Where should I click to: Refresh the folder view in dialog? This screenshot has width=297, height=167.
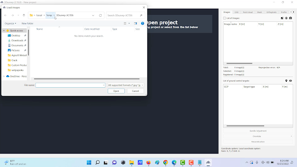click(100, 15)
